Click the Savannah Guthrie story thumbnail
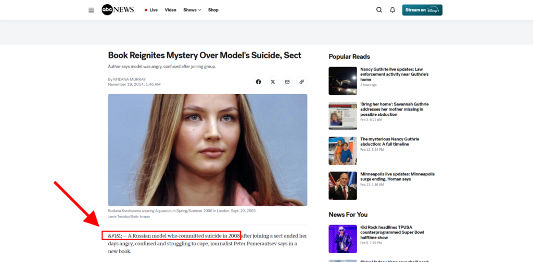The width and height of the screenshot is (533, 262). point(342,115)
